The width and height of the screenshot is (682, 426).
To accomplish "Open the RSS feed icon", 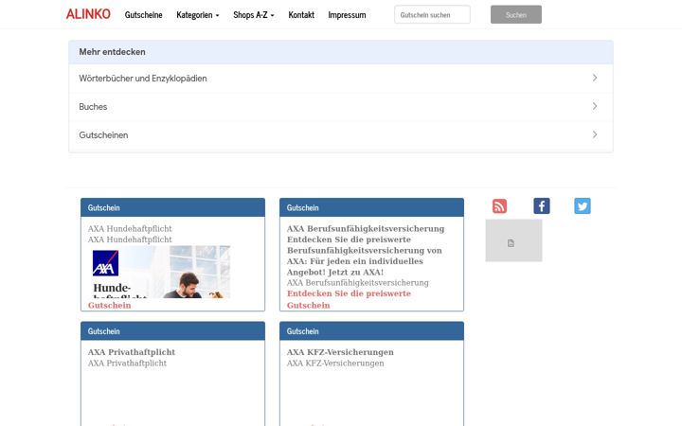I will (x=499, y=206).
